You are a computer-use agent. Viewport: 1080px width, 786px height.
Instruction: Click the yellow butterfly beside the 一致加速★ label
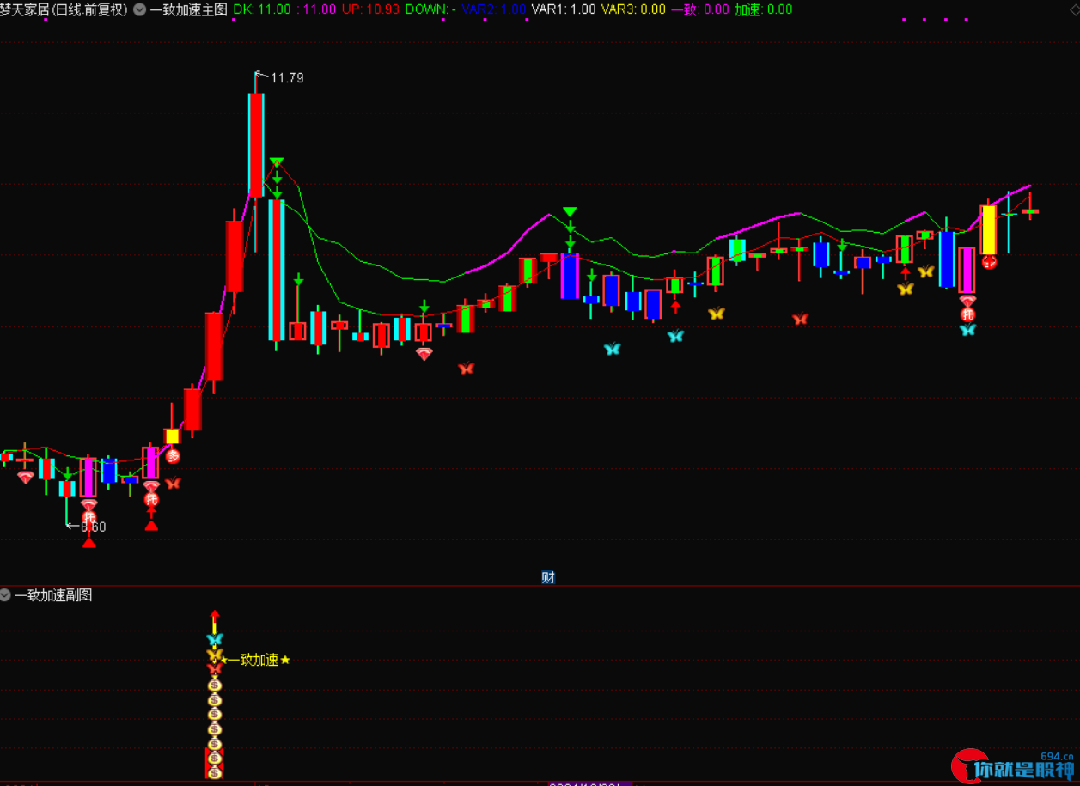point(215,655)
